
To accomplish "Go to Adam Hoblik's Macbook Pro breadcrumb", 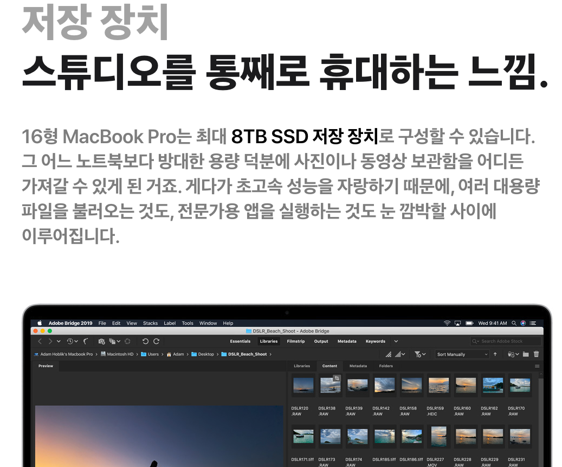I will [x=63, y=354].
